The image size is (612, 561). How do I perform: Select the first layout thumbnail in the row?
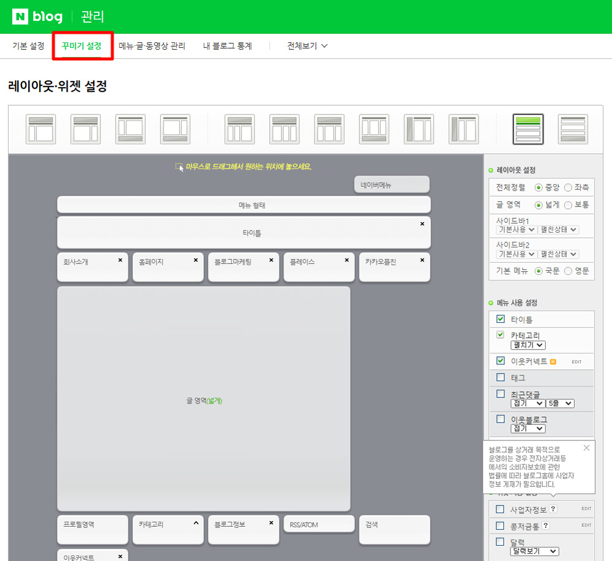[40, 129]
